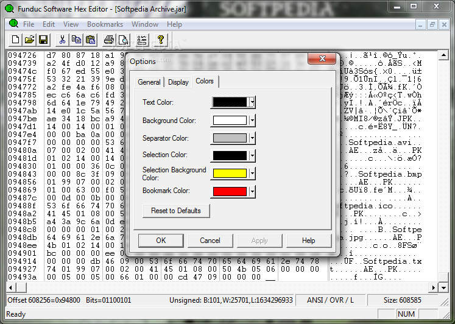This screenshot has width=455, height=324.
Task: Click offset 09480a in the address column
Action: 23,150
